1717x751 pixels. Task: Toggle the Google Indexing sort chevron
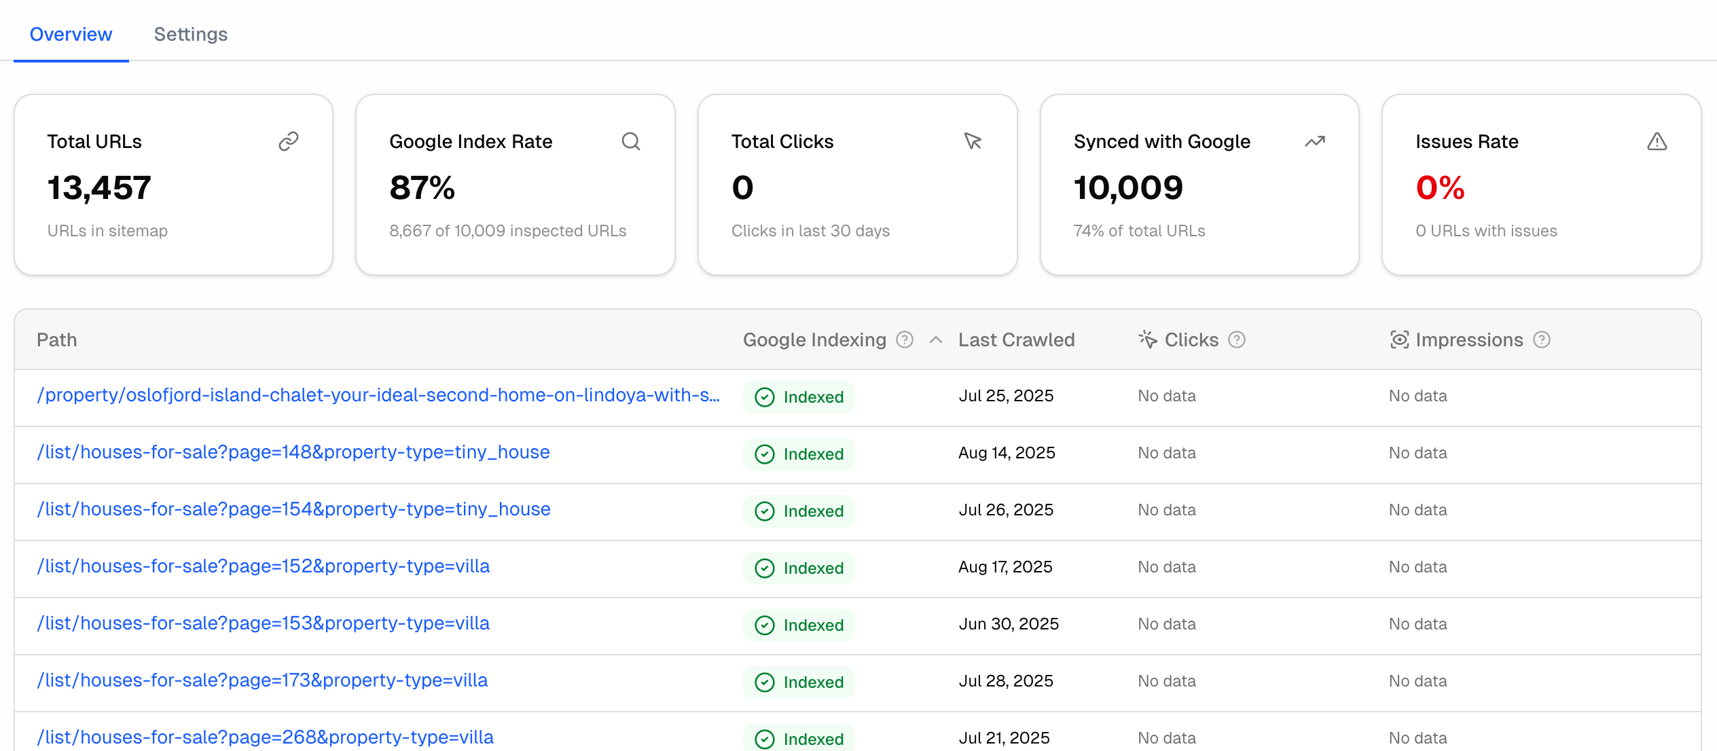(936, 340)
